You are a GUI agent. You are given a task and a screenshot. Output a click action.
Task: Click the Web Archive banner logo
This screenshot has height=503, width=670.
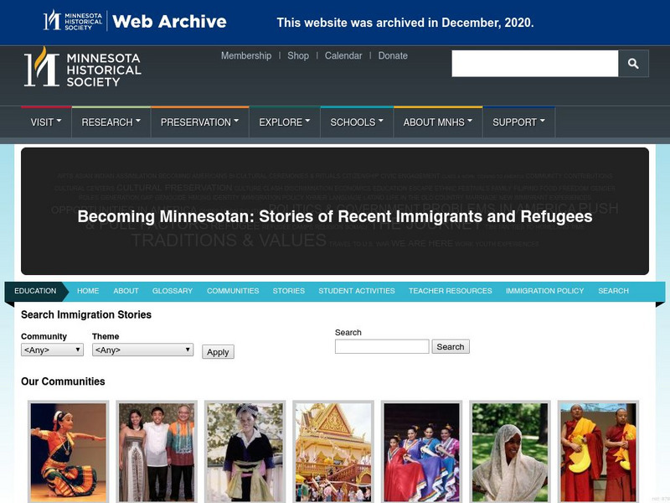click(135, 21)
